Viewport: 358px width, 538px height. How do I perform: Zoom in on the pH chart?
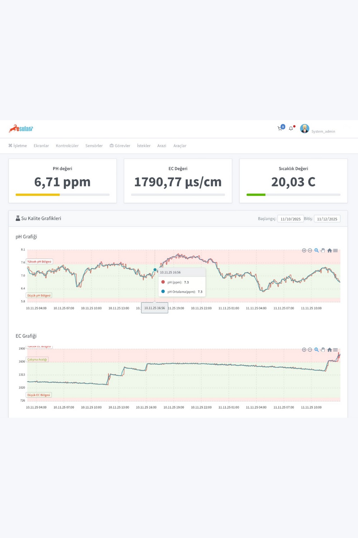[x=304, y=250]
